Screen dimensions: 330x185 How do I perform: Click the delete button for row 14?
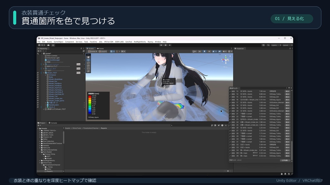[233, 94]
